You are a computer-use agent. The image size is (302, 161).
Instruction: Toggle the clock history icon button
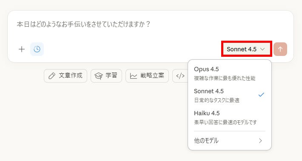[x=37, y=49]
